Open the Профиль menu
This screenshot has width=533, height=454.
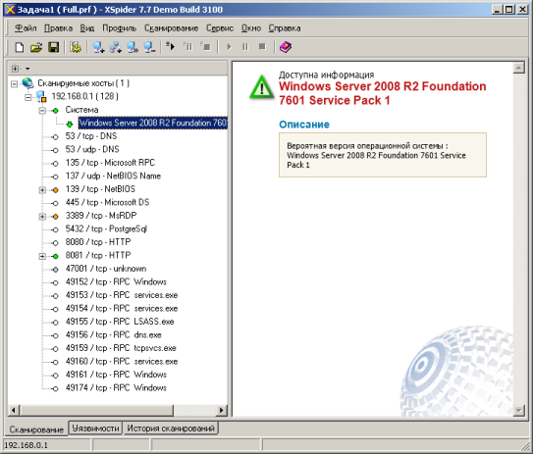coord(120,28)
